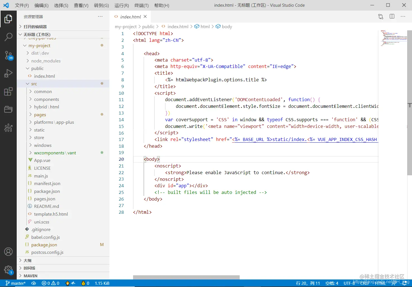Open the 查看(V) menu
This screenshot has width=412, height=287.
coord(81,5)
